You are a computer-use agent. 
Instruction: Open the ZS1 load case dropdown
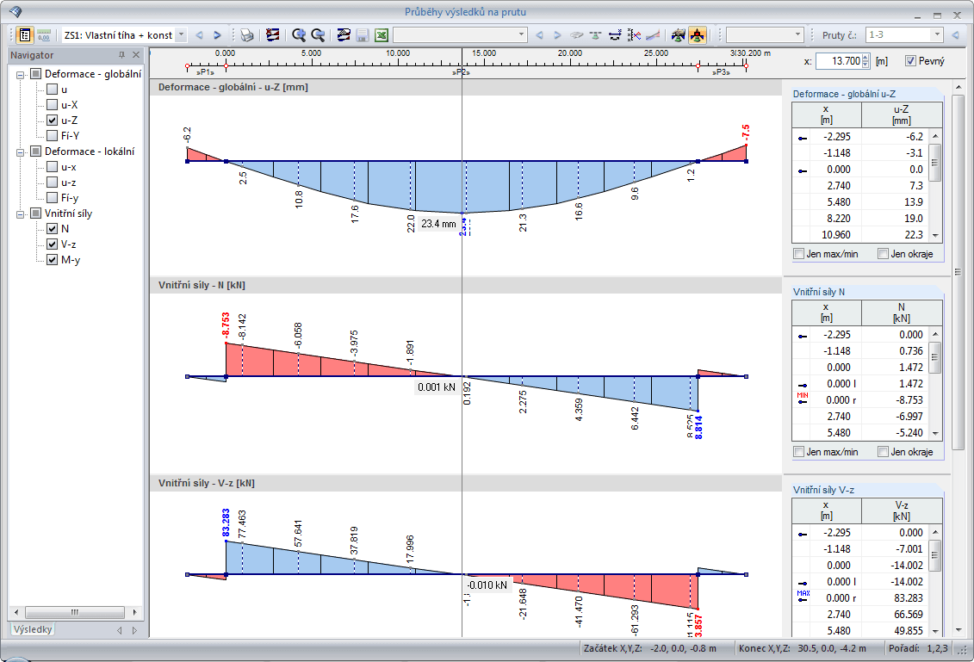click(x=181, y=35)
